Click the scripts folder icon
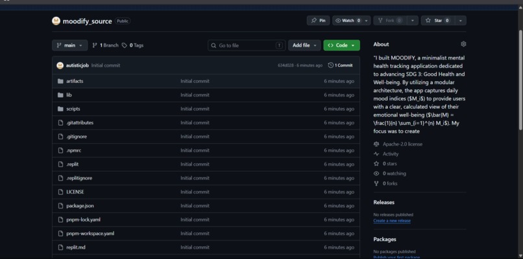The image size is (523, 259). pos(60,109)
